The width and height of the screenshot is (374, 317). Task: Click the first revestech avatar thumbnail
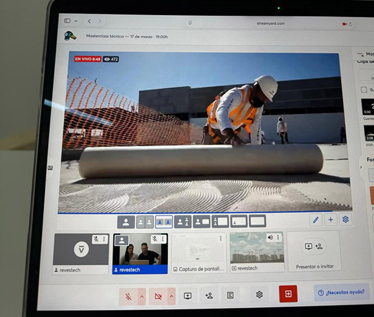pos(81,249)
